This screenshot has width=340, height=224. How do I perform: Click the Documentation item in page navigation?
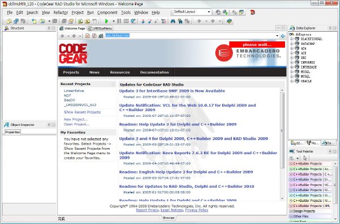coord(154,72)
